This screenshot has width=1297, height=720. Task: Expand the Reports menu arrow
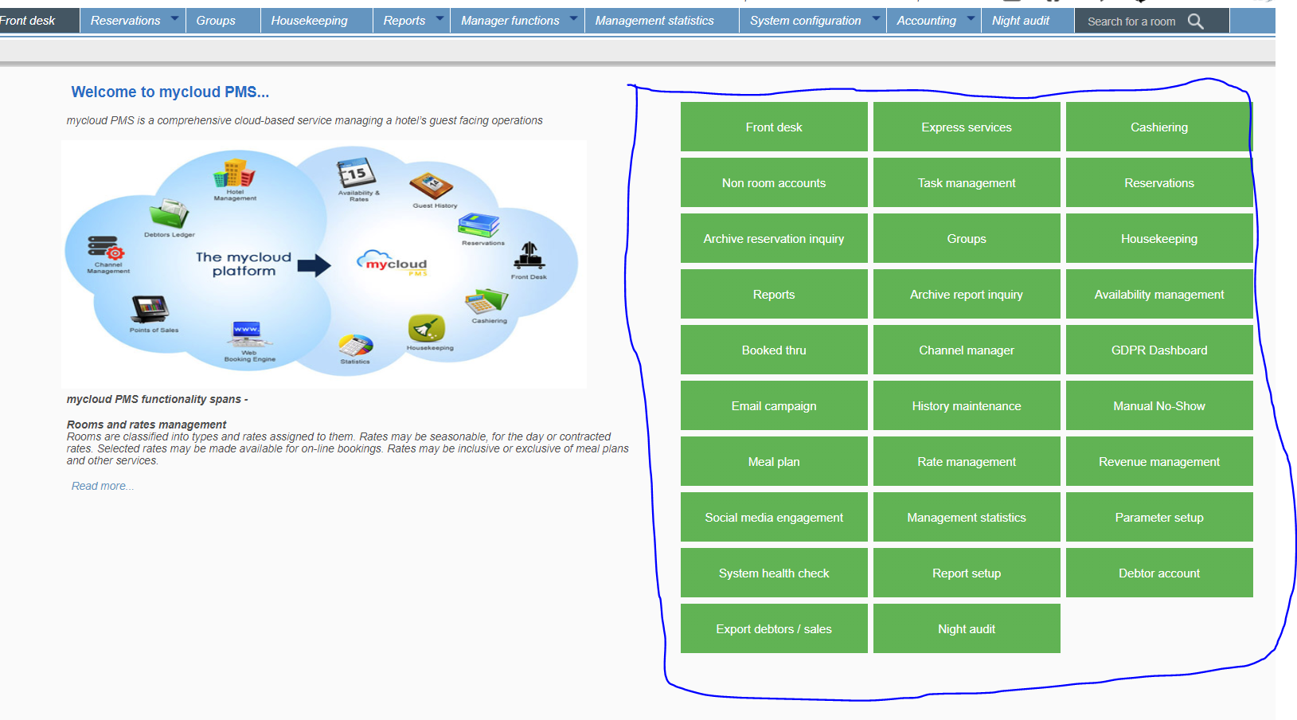(x=439, y=18)
